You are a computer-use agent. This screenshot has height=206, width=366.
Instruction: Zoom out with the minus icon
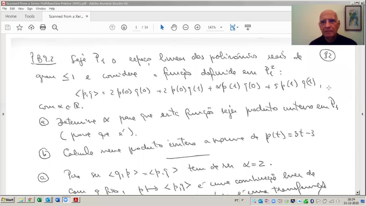[186, 27]
